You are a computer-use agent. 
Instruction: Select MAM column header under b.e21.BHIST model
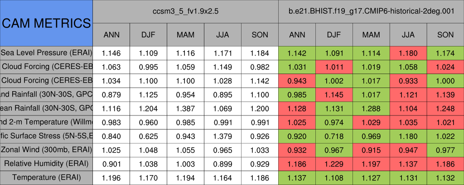point(371,35)
